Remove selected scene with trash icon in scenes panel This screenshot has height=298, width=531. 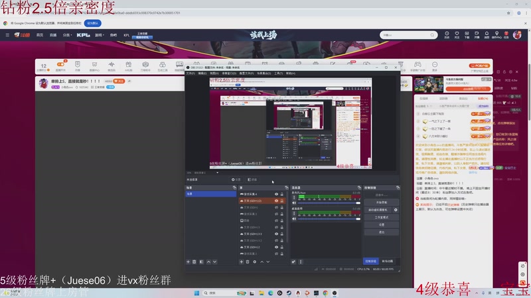click(194, 262)
